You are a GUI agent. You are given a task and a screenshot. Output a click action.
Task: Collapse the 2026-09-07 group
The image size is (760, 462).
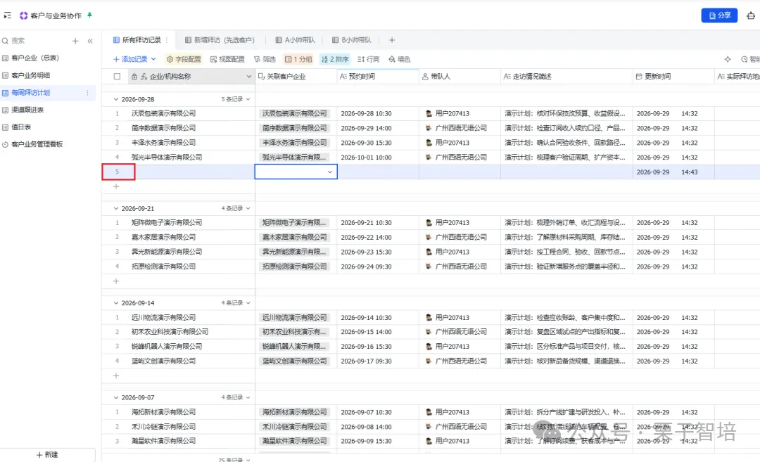coord(116,397)
